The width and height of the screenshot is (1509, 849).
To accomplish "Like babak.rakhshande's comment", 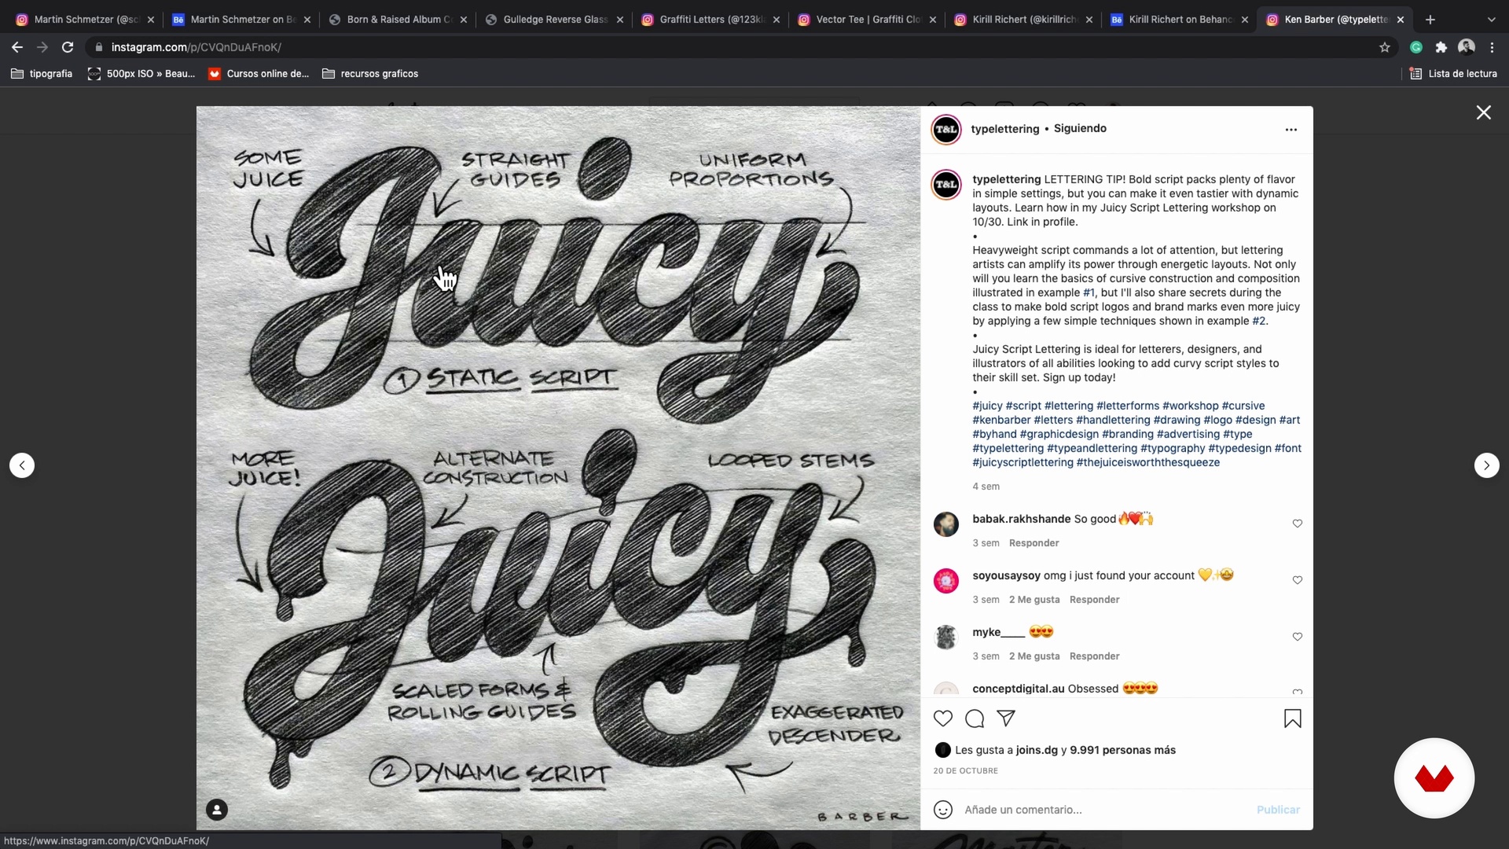I will [1298, 524].
